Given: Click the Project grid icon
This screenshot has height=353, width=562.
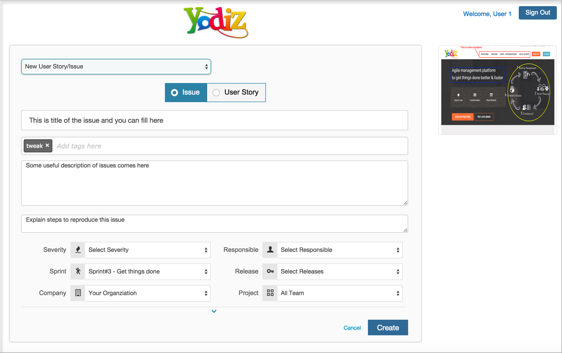Looking at the screenshot, I should [270, 293].
